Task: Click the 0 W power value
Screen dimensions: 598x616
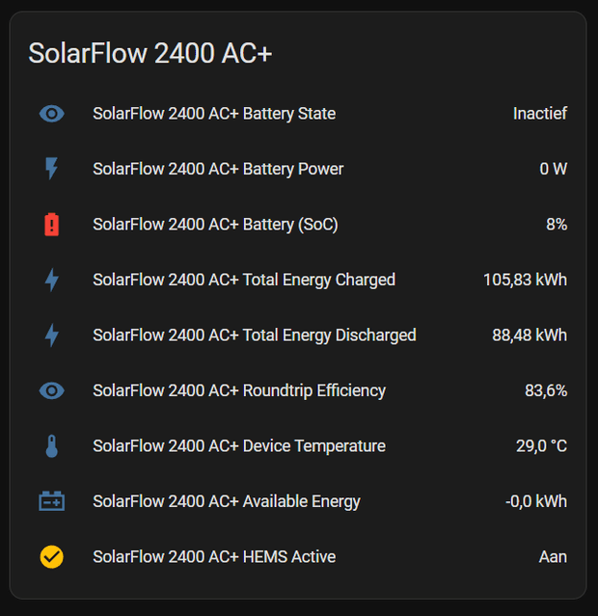Action: tap(554, 169)
